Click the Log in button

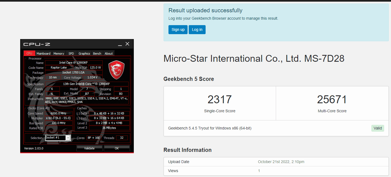(197, 29)
